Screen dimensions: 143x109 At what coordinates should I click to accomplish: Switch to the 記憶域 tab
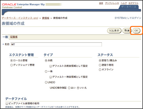pyautogui.click(x=14, y=37)
